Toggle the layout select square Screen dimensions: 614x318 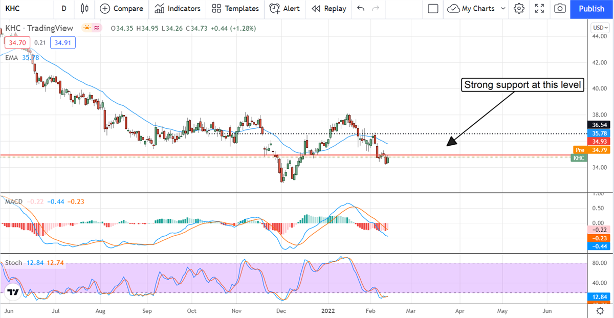click(433, 9)
